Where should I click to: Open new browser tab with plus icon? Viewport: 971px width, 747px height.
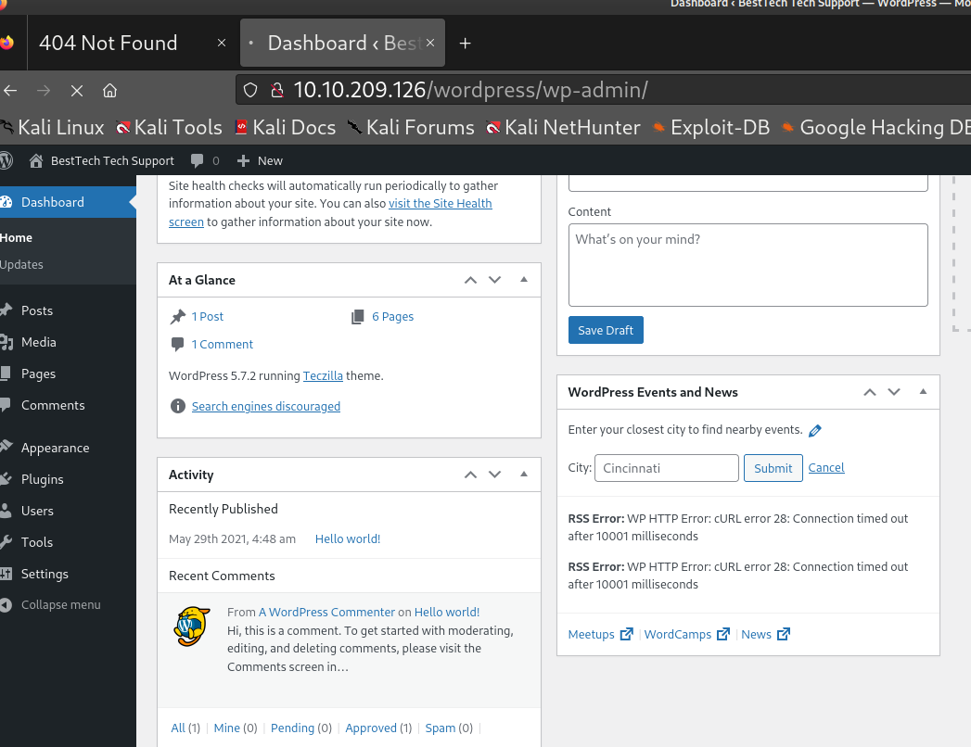[x=466, y=44]
